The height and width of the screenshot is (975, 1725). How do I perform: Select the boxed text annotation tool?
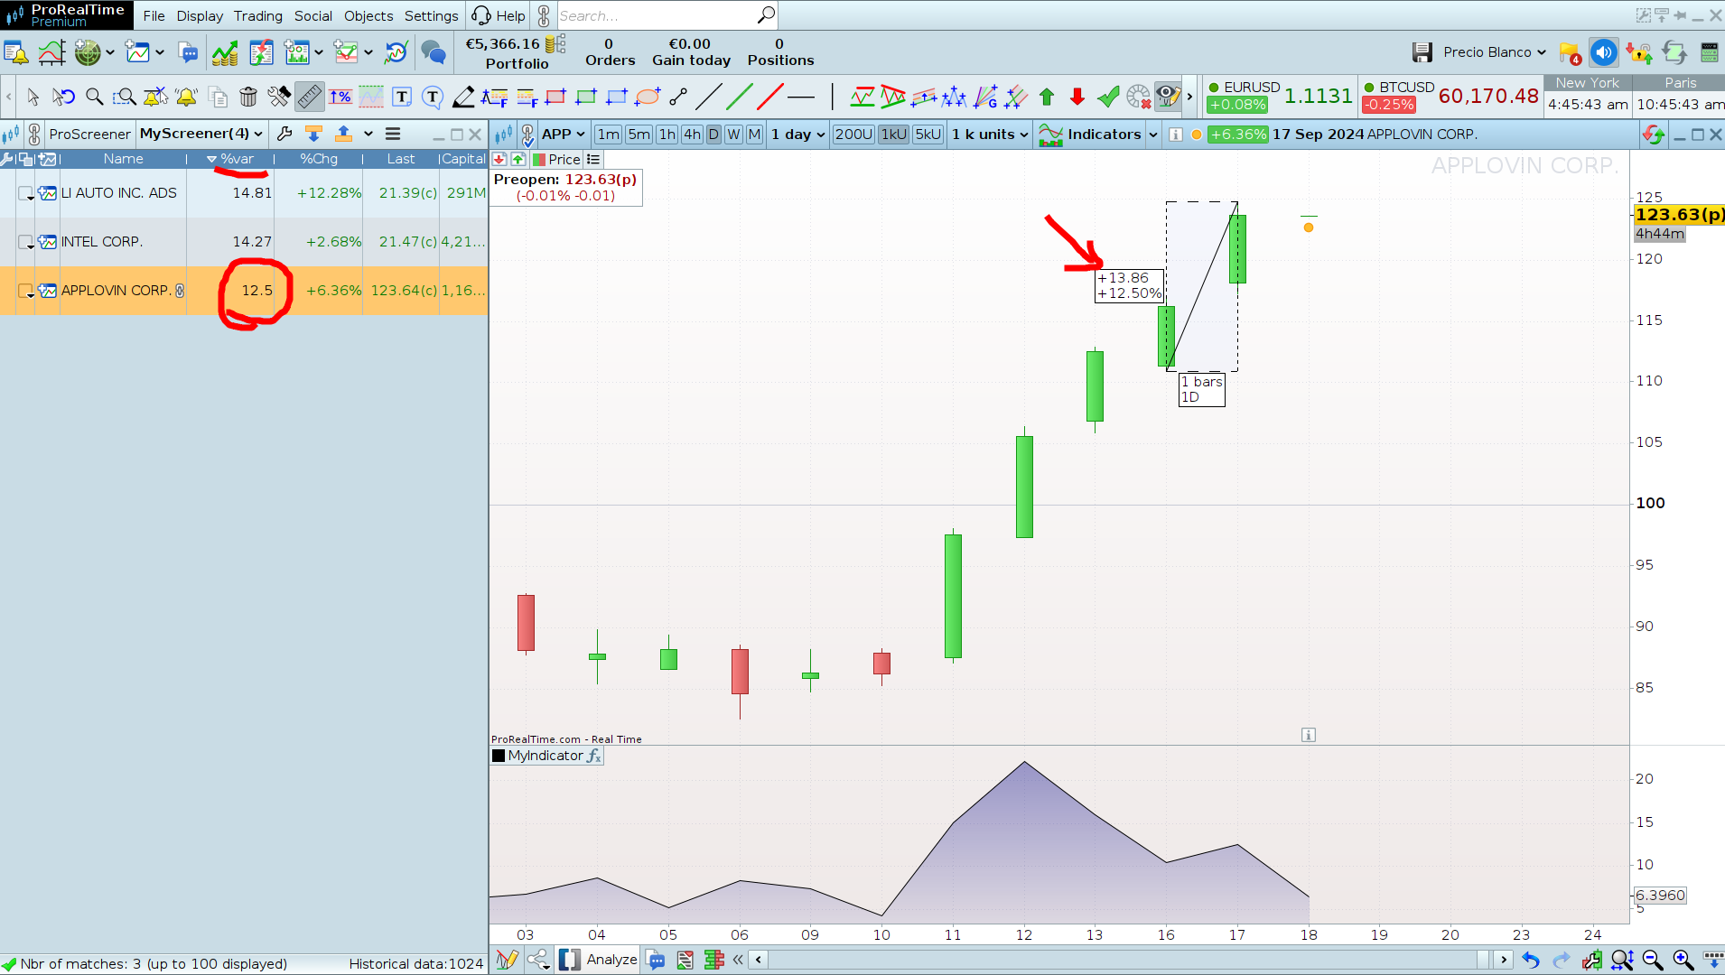[402, 97]
